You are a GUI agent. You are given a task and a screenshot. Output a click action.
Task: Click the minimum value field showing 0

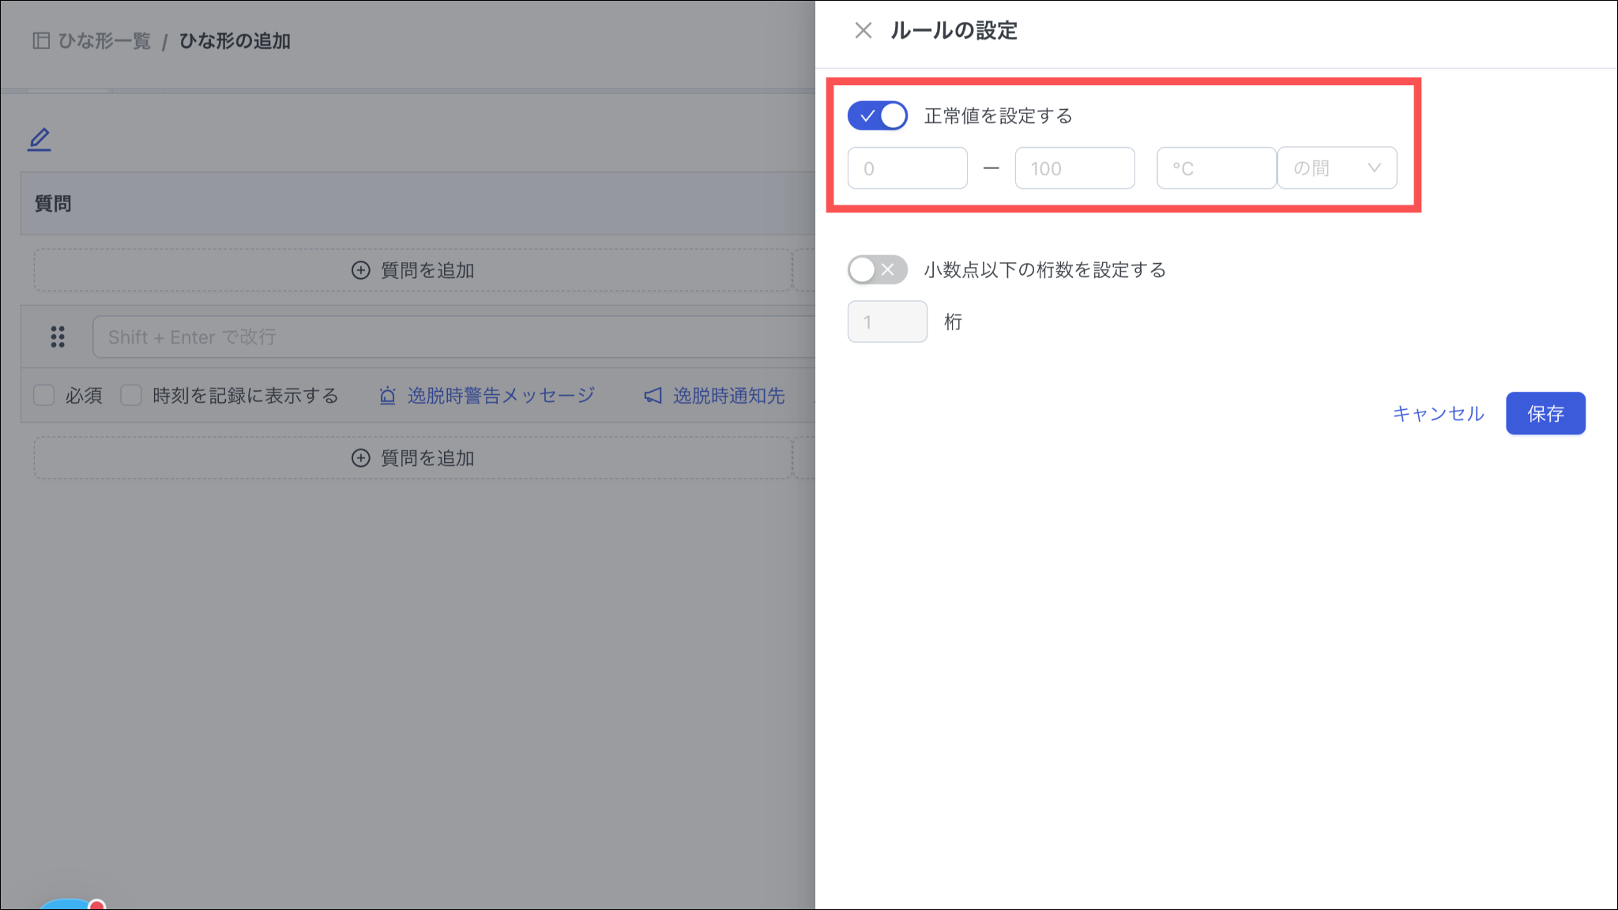907,168
